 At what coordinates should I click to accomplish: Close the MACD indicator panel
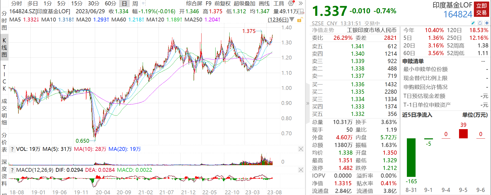[301, 170]
